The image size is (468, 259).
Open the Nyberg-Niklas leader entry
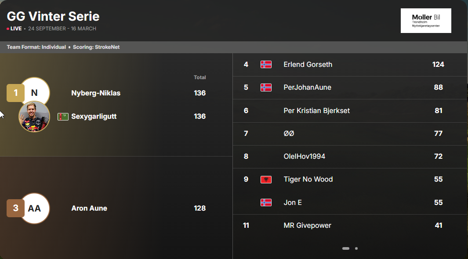pos(96,93)
